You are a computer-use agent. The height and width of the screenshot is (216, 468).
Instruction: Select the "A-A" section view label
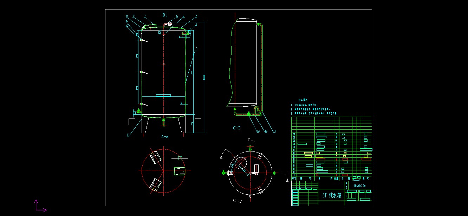(164, 137)
